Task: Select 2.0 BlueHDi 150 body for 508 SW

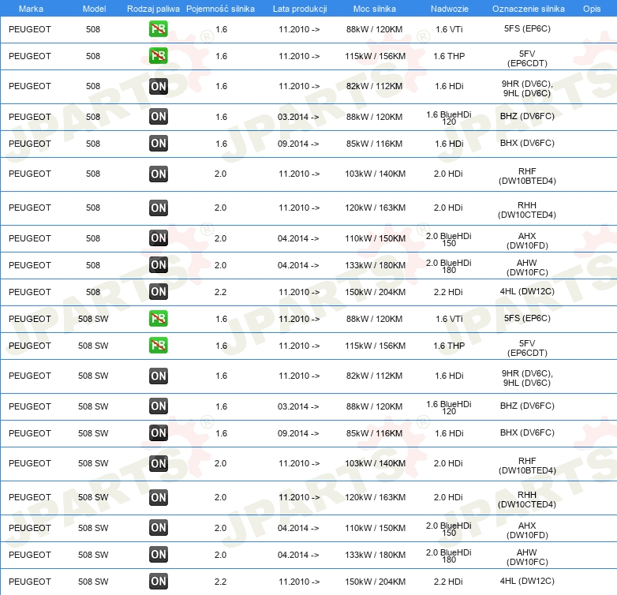Action: tap(449, 529)
